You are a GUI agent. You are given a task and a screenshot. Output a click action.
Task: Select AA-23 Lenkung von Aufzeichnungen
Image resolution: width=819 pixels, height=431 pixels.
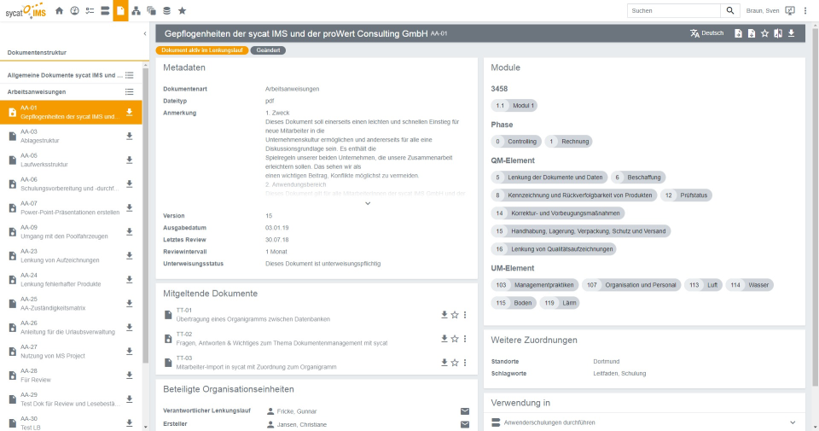[x=71, y=255]
